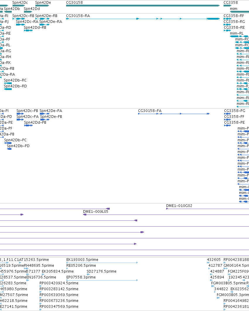Viewport: 249px width, 311px height.
Task: Open protein CG3358-PE
Action: pos(234,122)
